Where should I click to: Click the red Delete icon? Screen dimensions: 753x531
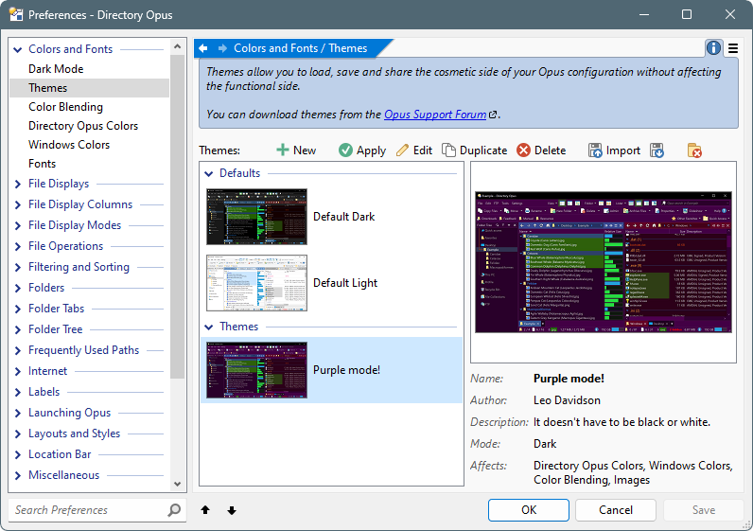click(523, 150)
